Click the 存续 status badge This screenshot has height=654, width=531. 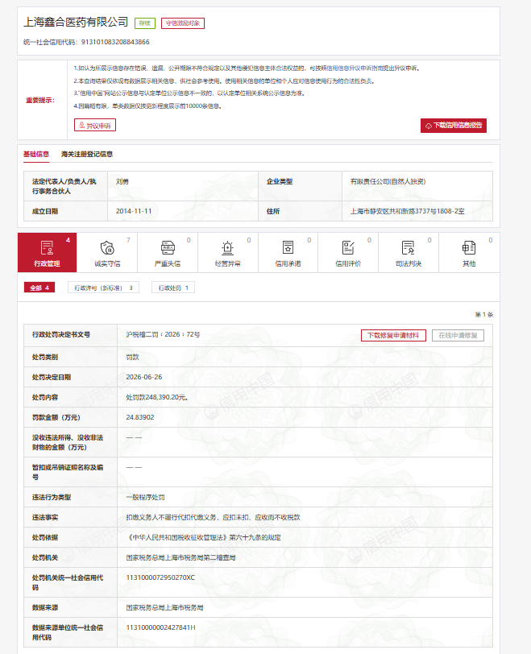pyautogui.click(x=145, y=23)
